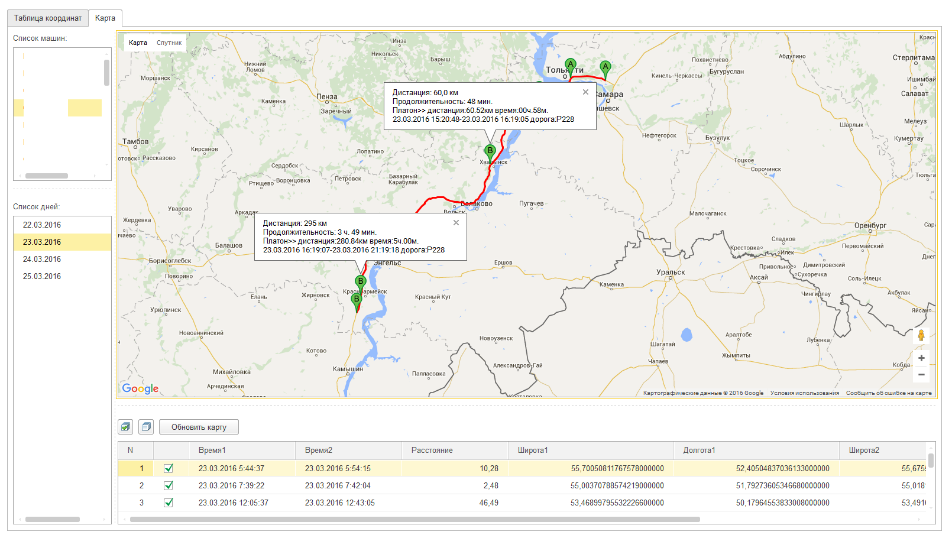Click longitude value 50,1796455383300800000

click(x=756, y=503)
